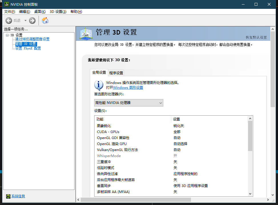The image size is (278, 205).
Task: Collapse the 3D 设置 tree node
Action: 7,35
